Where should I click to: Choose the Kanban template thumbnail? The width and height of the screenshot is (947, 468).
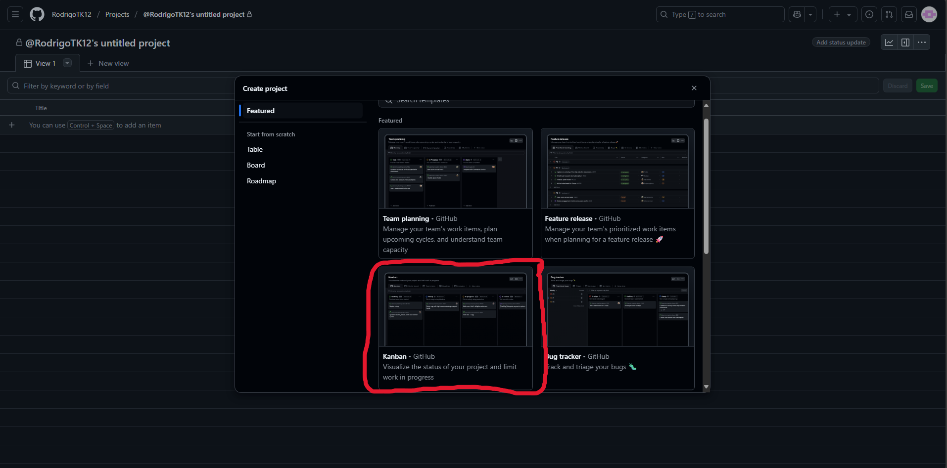point(456,307)
